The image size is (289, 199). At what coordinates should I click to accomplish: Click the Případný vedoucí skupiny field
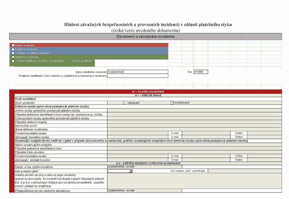click(194, 122)
